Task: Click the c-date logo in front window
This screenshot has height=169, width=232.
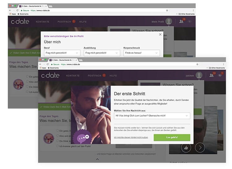Action: coord(50,75)
